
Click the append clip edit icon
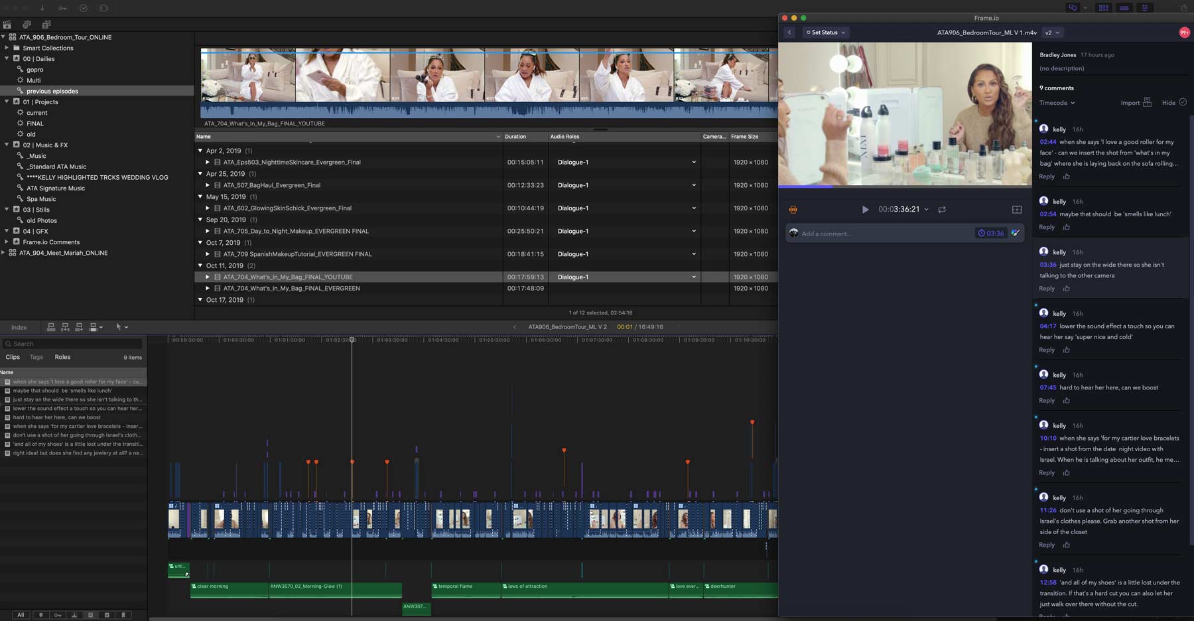pyautogui.click(x=79, y=327)
